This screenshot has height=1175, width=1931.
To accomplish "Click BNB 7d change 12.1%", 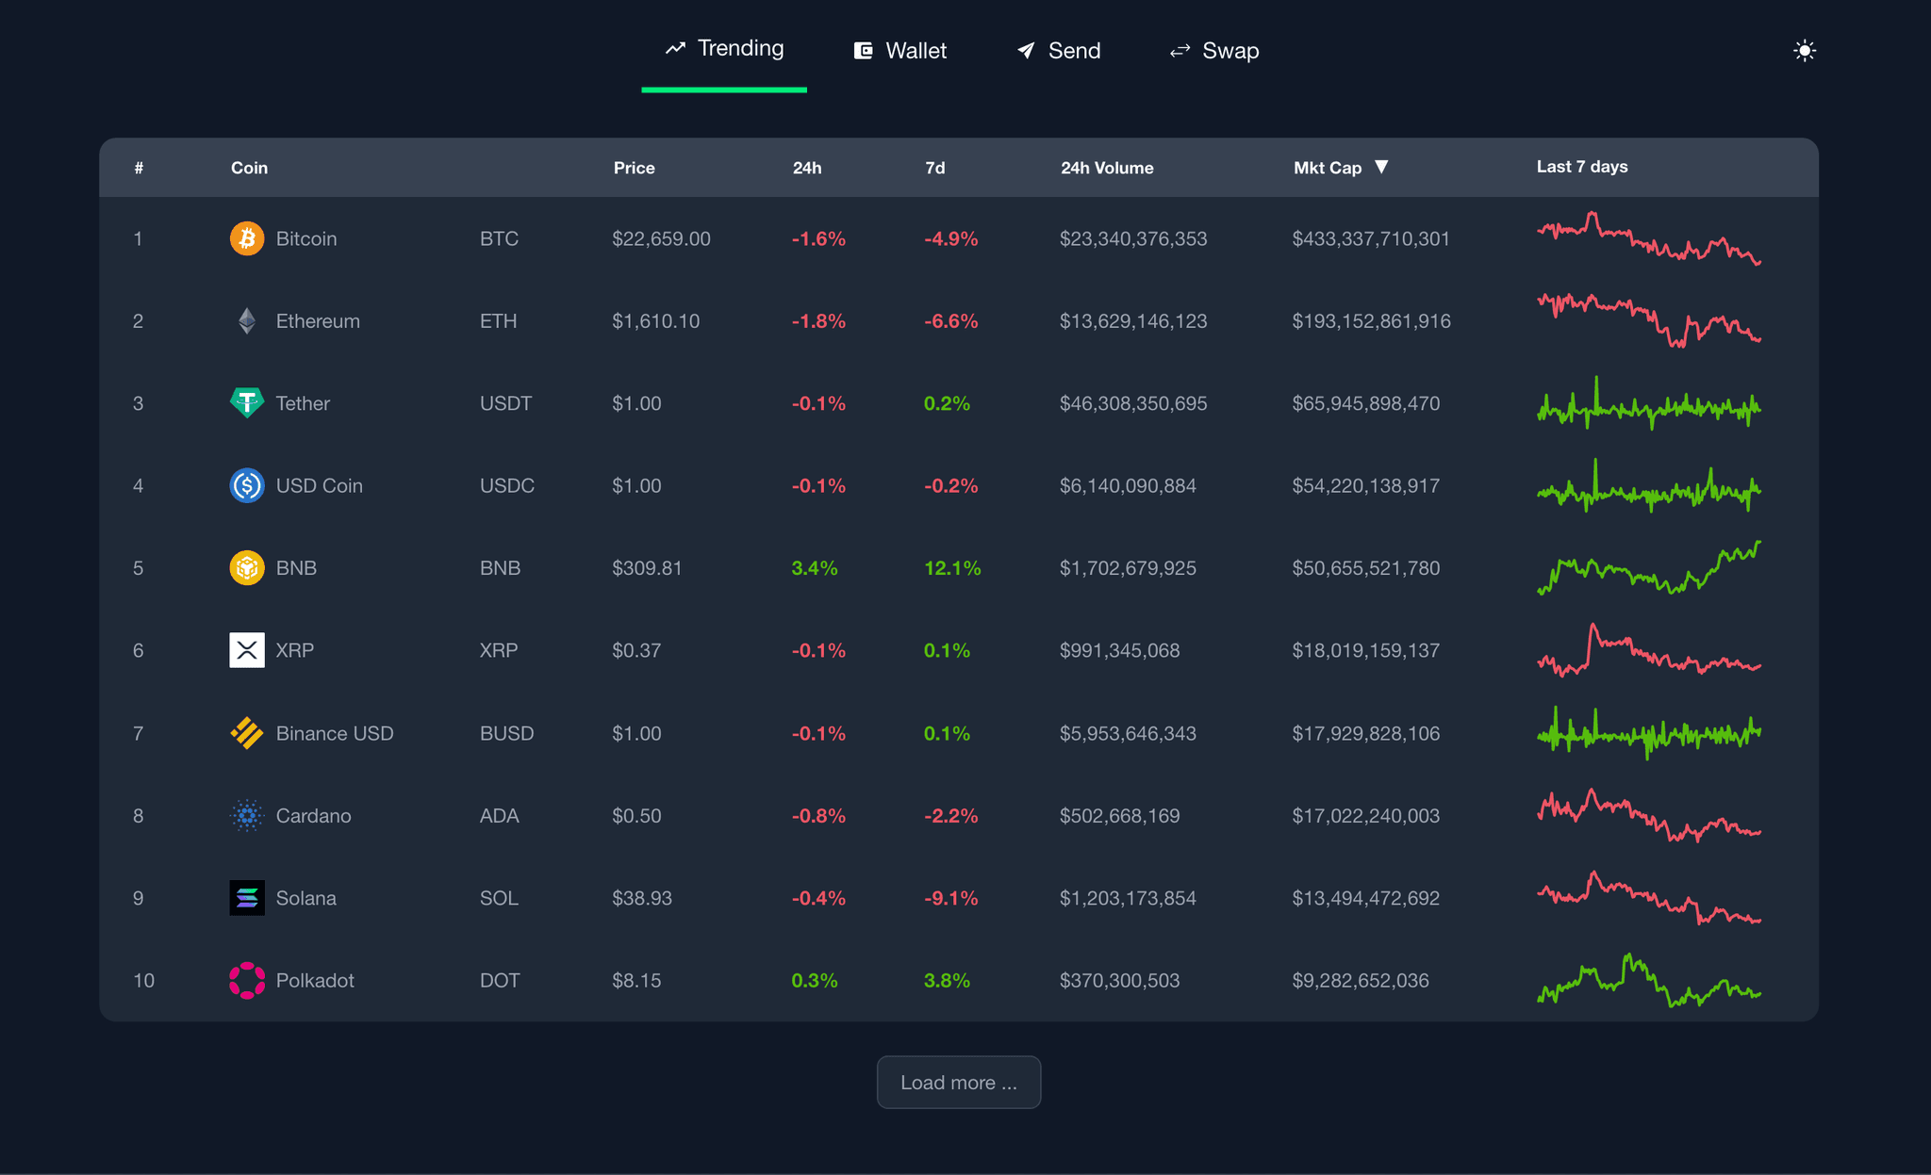I will (x=952, y=568).
